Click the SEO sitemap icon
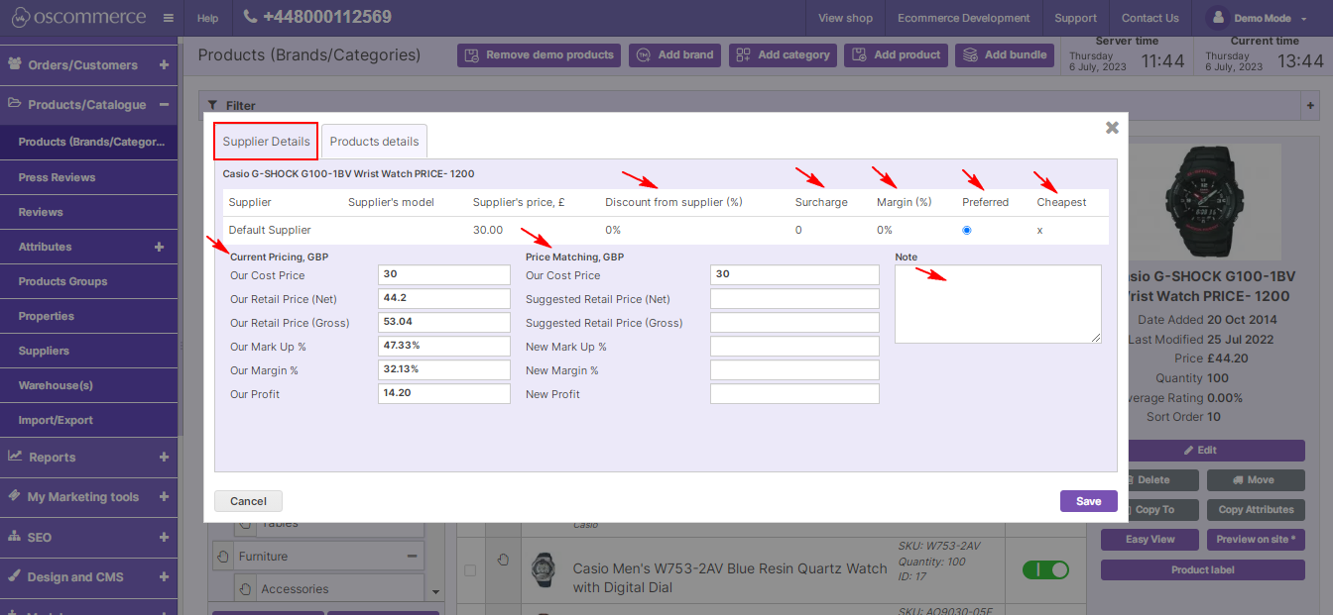 pyautogui.click(x=15, y=536)
